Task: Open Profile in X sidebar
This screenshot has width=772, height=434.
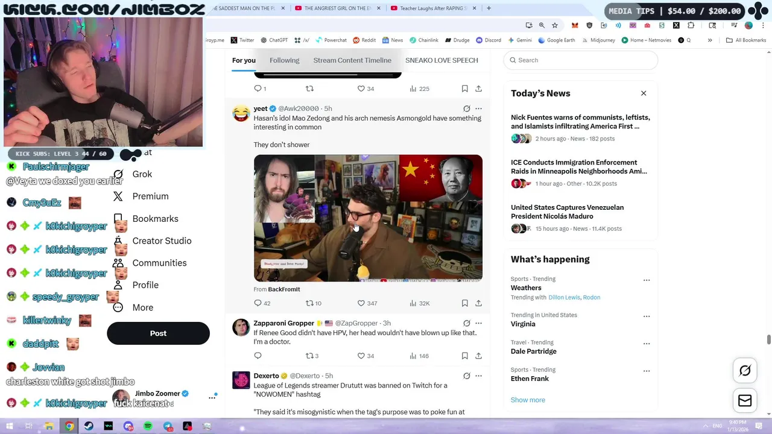Action: tap(136, 285)
